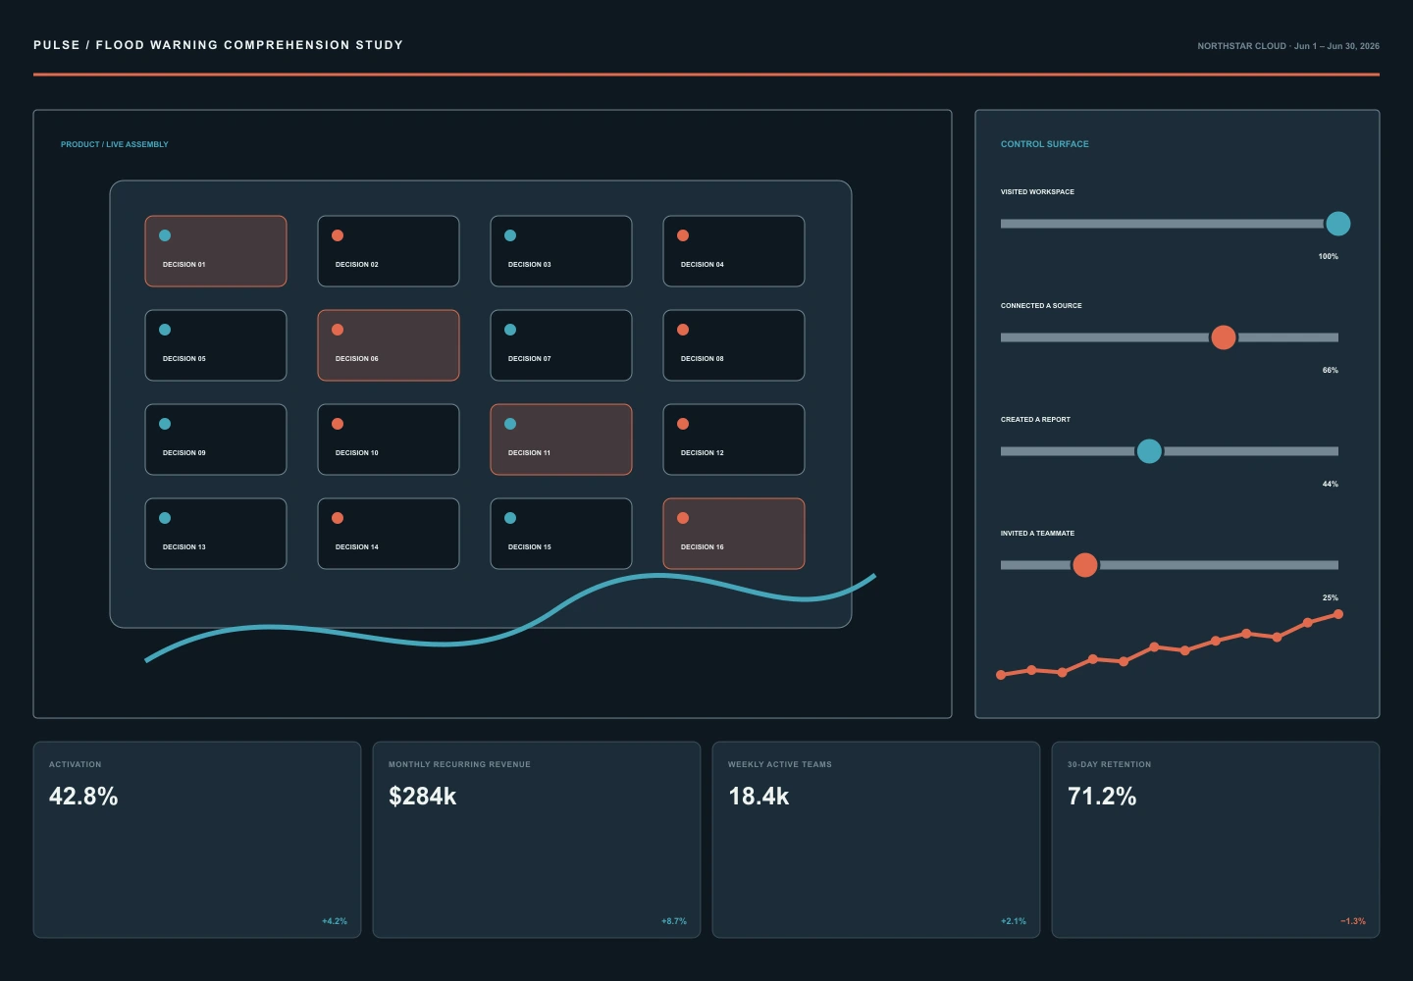The width and height of the screenshot is (1413, 981).
Task: Click the Decision 03 card
Action: pyautogui.click(x=561, y=251)
